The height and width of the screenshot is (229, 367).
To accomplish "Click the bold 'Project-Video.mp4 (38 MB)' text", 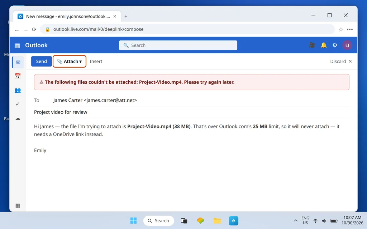I will click(x=159, y=126).
